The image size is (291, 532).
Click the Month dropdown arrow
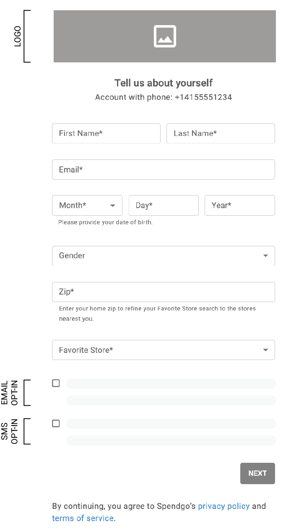click(112, 206)
